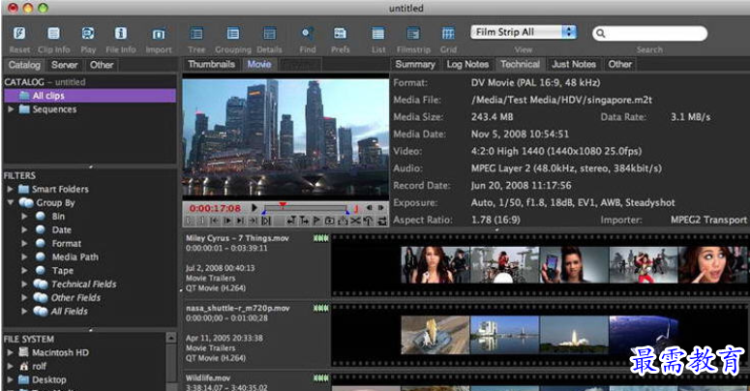Open File Info from the toolbar
Image resolution: width=750 pixels, height=391 pixels.
pyautogui.click(x=121, y=34)
